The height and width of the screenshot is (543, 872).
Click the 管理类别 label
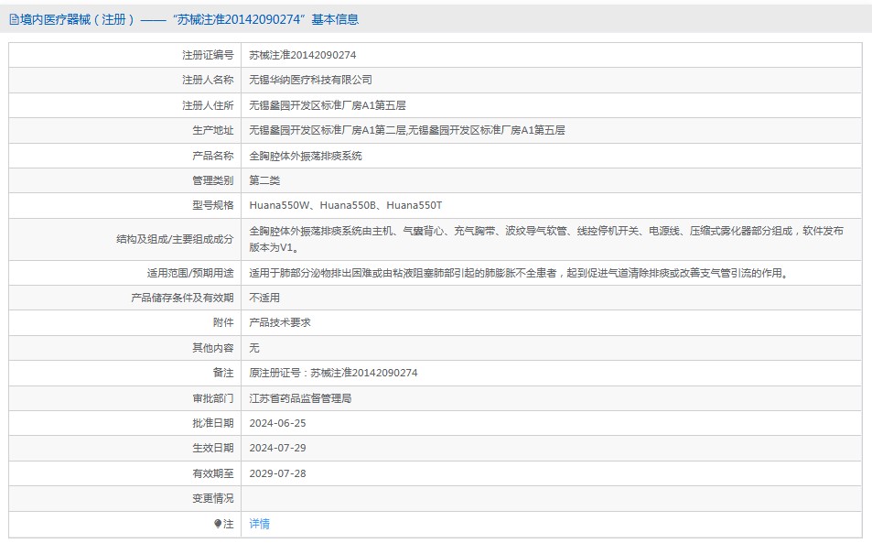coord(213,180)
